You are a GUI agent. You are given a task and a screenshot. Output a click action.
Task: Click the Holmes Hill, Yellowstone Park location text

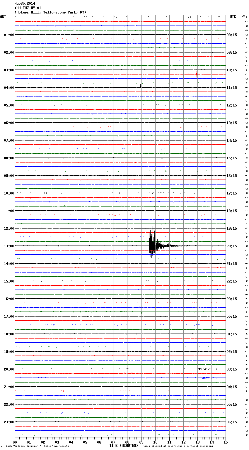[50, 12]
